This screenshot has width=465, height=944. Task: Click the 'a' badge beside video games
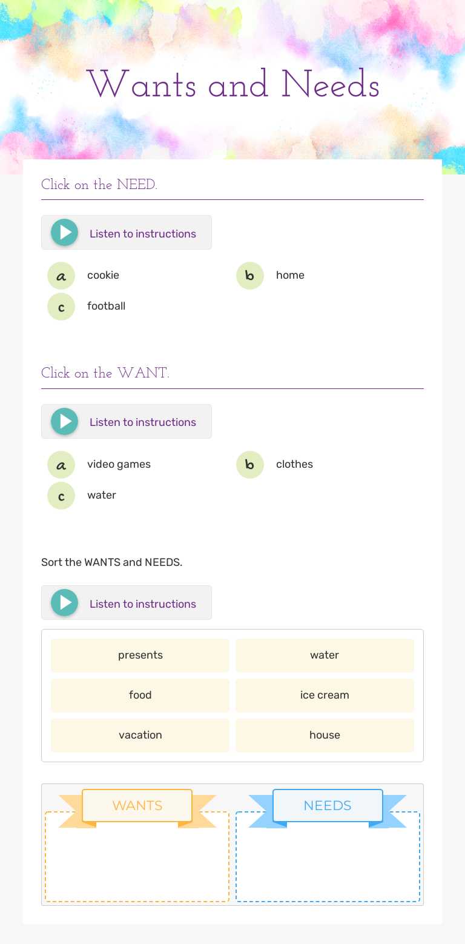click(x=61, y=465)
